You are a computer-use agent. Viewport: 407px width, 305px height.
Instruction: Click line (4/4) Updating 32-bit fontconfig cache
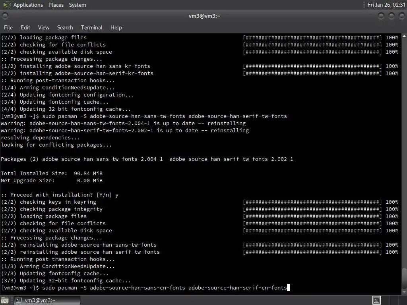[66, 109]
